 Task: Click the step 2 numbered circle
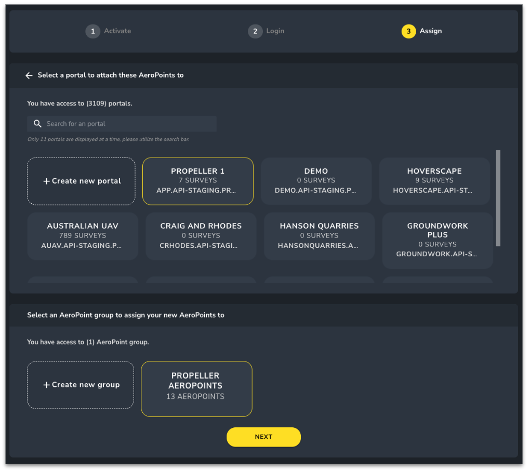click(x=255, y=31)
